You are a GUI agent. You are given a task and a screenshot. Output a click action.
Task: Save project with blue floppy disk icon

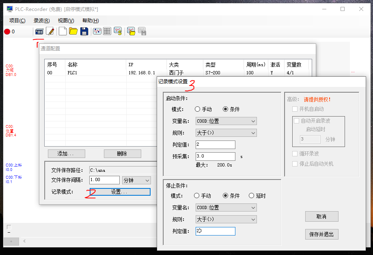point(84,31)
